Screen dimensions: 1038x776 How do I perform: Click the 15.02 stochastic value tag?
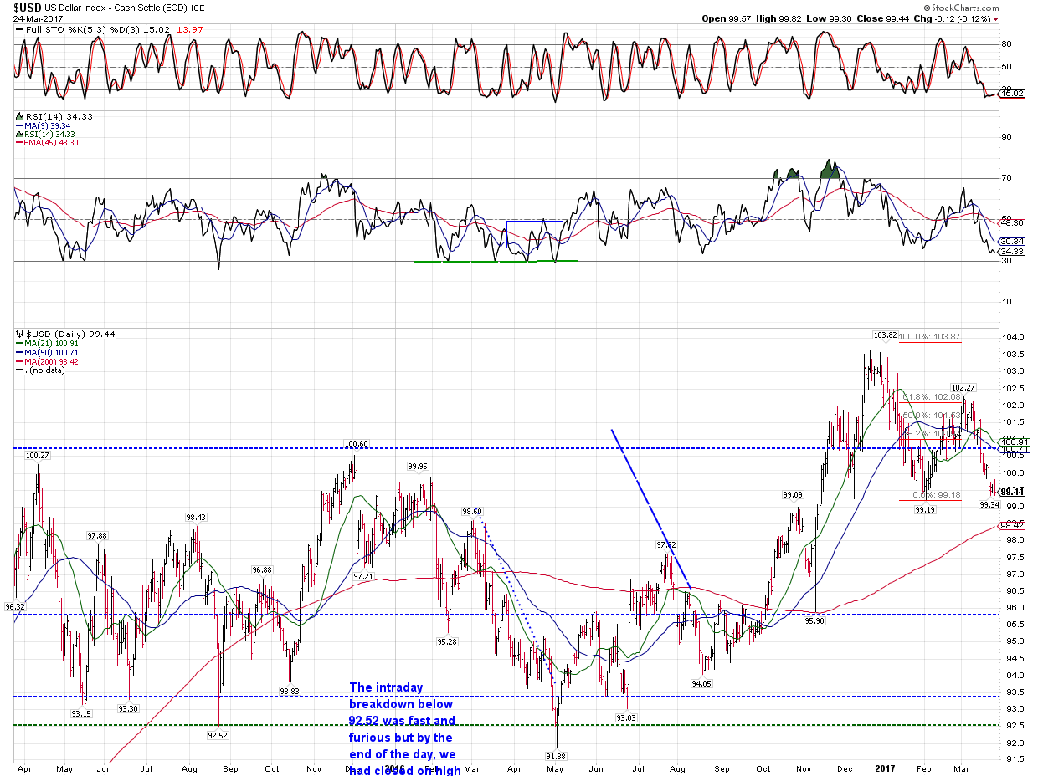(x=1013, y=94)
